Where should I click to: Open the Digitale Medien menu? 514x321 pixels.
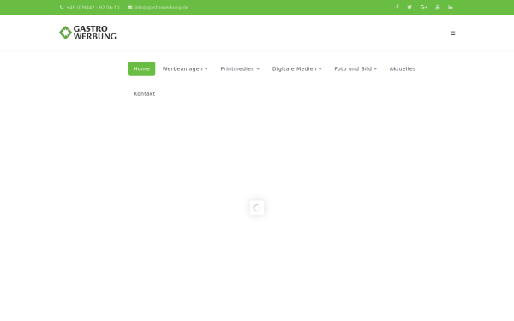pyautogui.click(x=296, y=68)
